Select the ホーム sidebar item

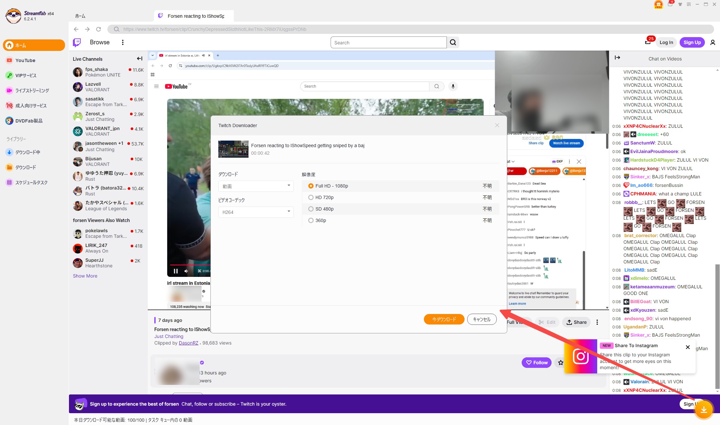point(34,45)
